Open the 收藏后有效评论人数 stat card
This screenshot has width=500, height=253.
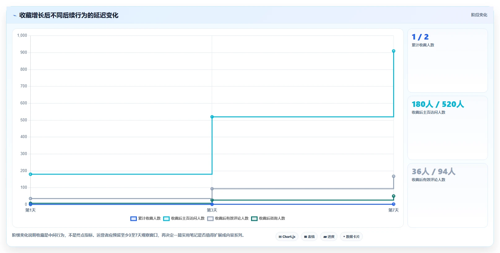point(448,195)
